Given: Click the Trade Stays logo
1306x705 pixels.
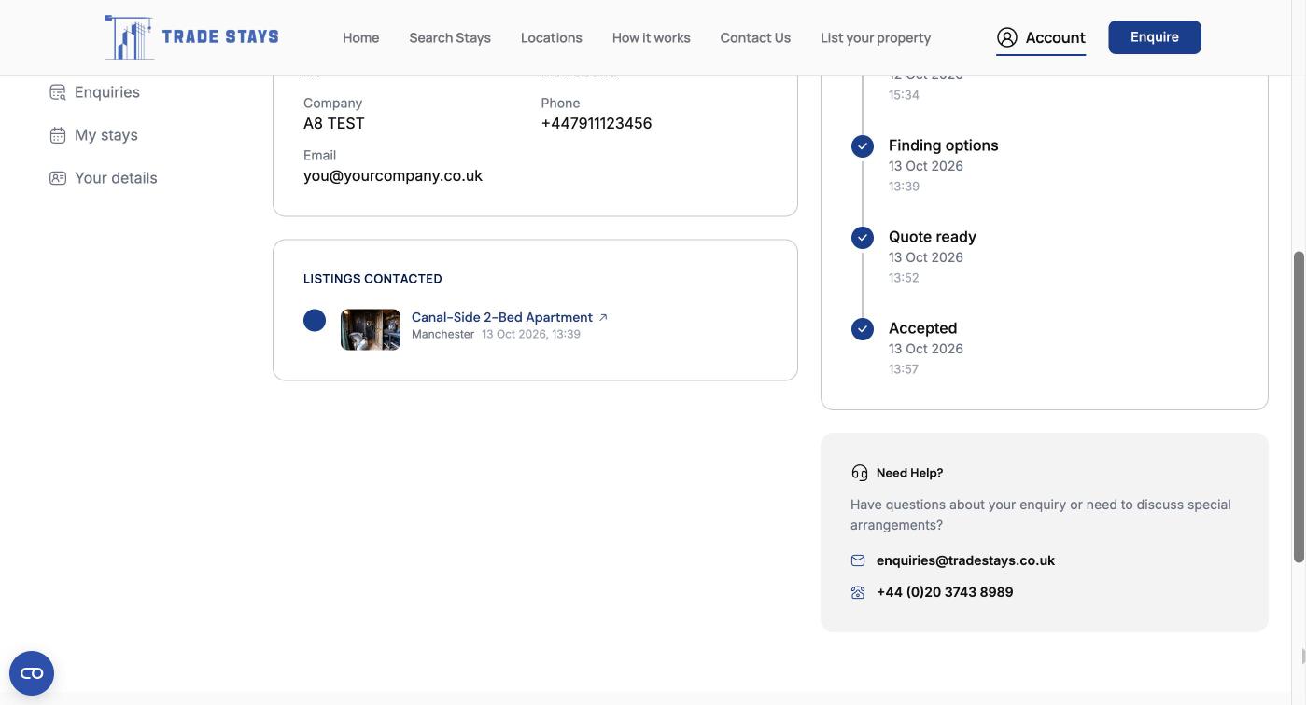Looking at the screenshot, I should [191, 37].
